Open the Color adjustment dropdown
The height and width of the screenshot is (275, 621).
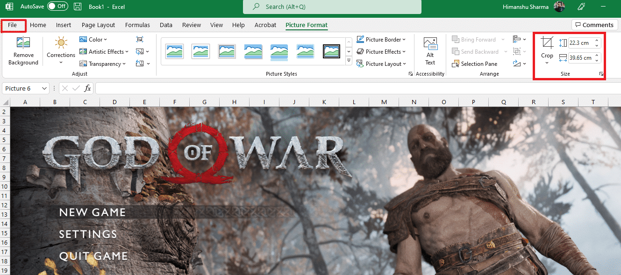point(93,40)
